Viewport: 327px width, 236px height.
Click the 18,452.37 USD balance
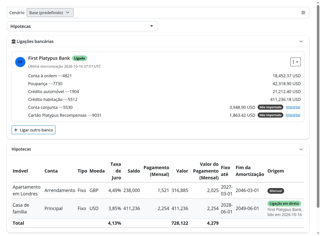pos(286,76)
